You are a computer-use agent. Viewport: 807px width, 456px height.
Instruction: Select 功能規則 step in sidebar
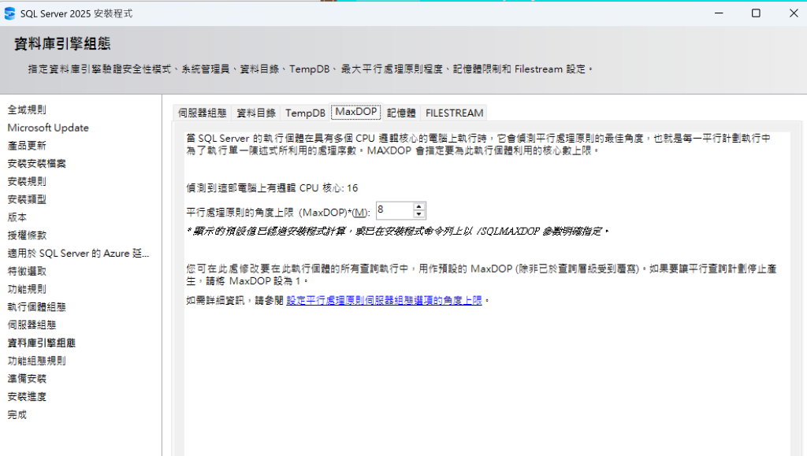(x=27, y=289)
